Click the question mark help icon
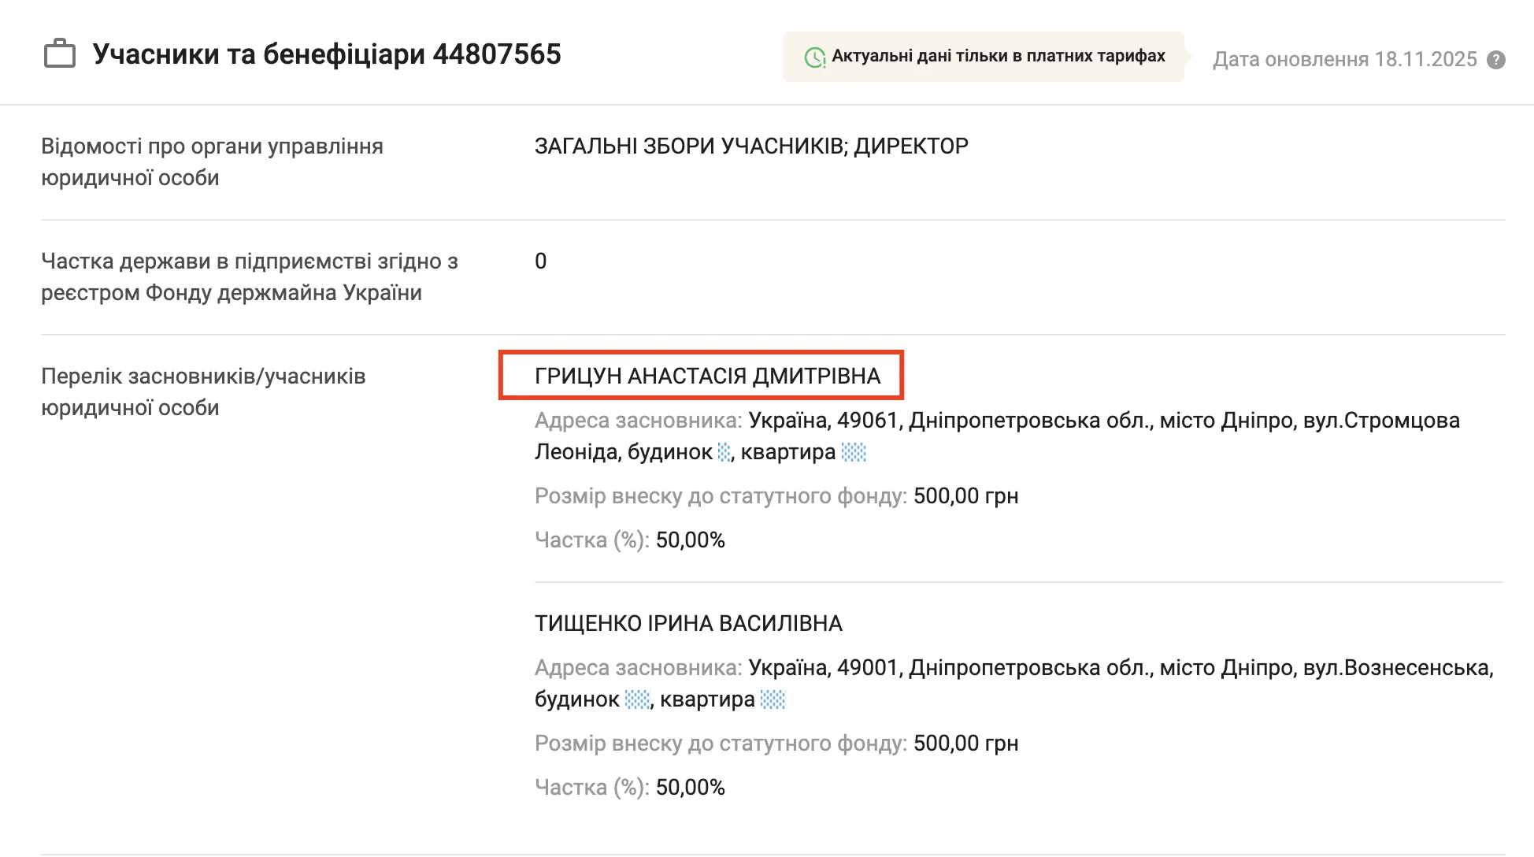The image size is (1534, 857). tap(1495, 60)
